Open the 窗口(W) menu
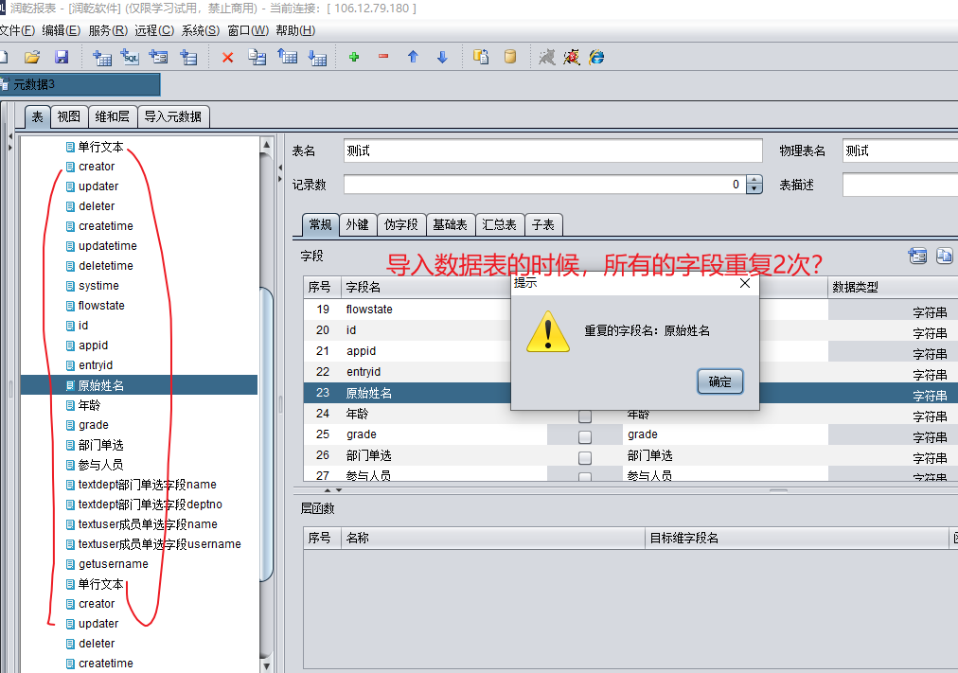 tap(248, 30)
